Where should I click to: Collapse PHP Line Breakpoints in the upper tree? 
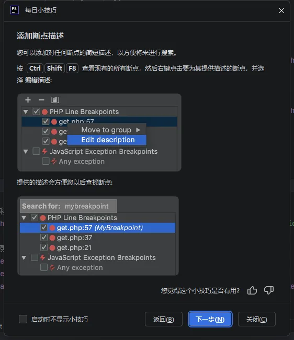tap(26, 112)
